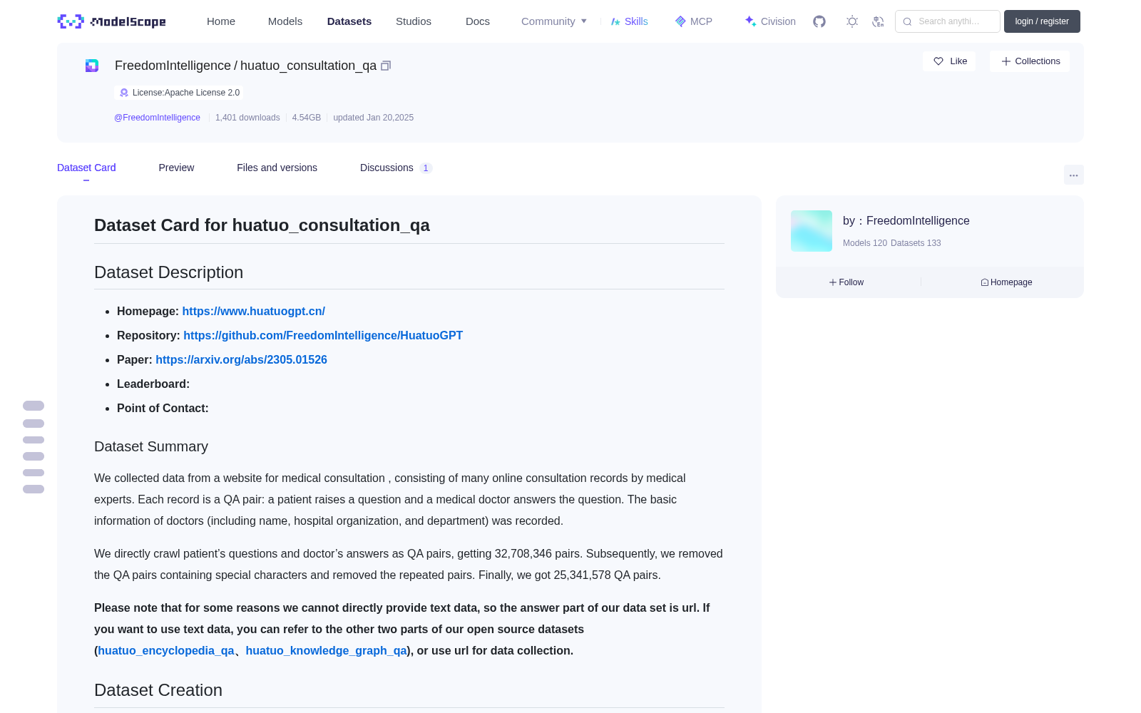Copy dataset name with the copy icon
Viewport: 1141px width, 713px height.
(x=386, y=66)
